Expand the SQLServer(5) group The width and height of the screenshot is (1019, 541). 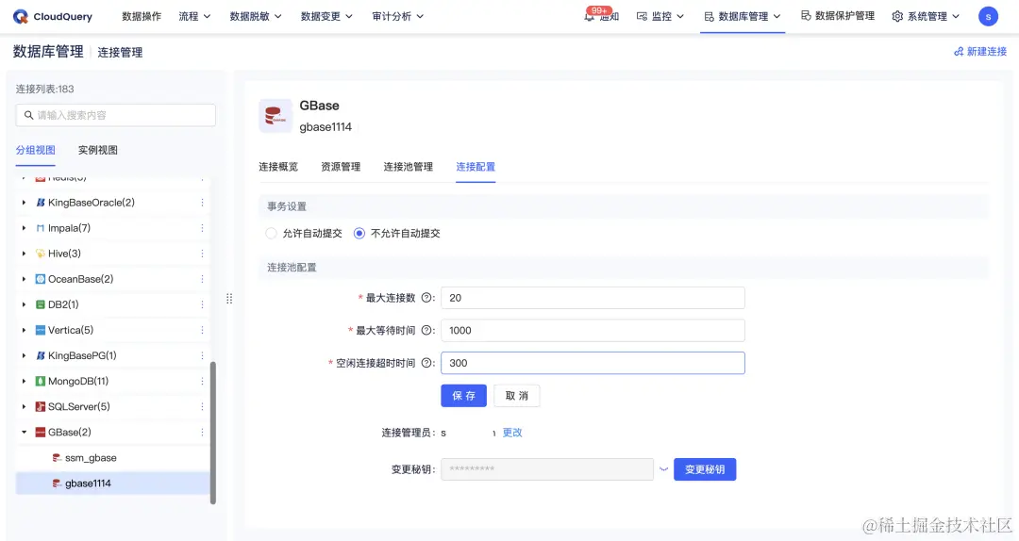pos(24,406)
